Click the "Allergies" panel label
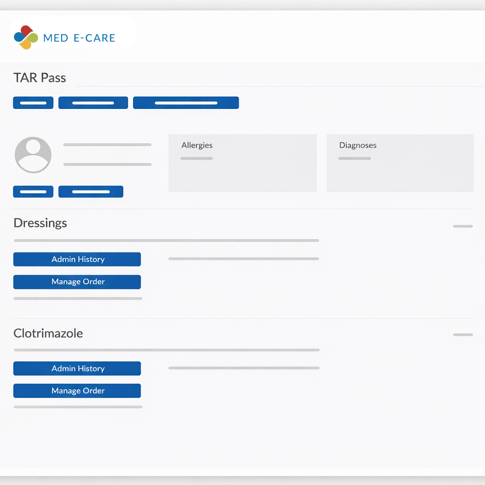 (x=197, y=145)
